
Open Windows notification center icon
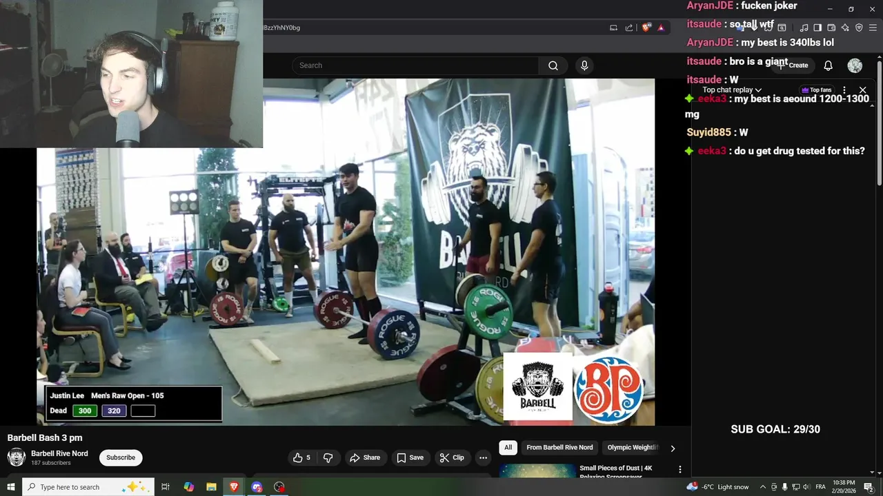tap(869, 487)
